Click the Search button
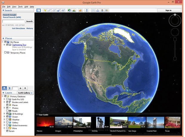This screenshot has height=137, width=185. tap(29, 21)
